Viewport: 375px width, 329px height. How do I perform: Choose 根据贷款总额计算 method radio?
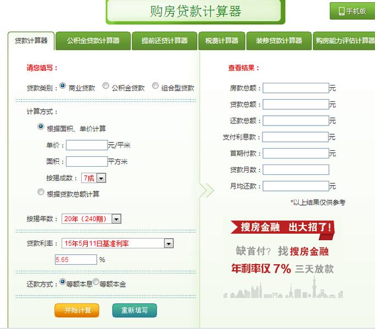pos(41,191)
